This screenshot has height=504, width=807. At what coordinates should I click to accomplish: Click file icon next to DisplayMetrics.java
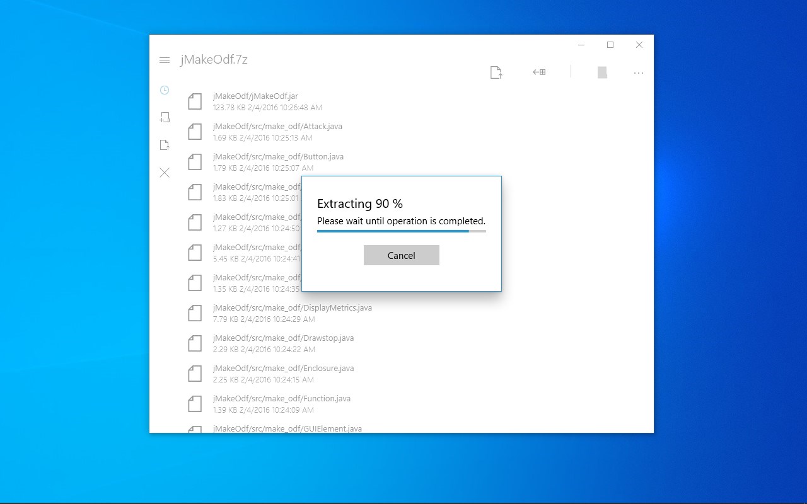click(195, 313)
